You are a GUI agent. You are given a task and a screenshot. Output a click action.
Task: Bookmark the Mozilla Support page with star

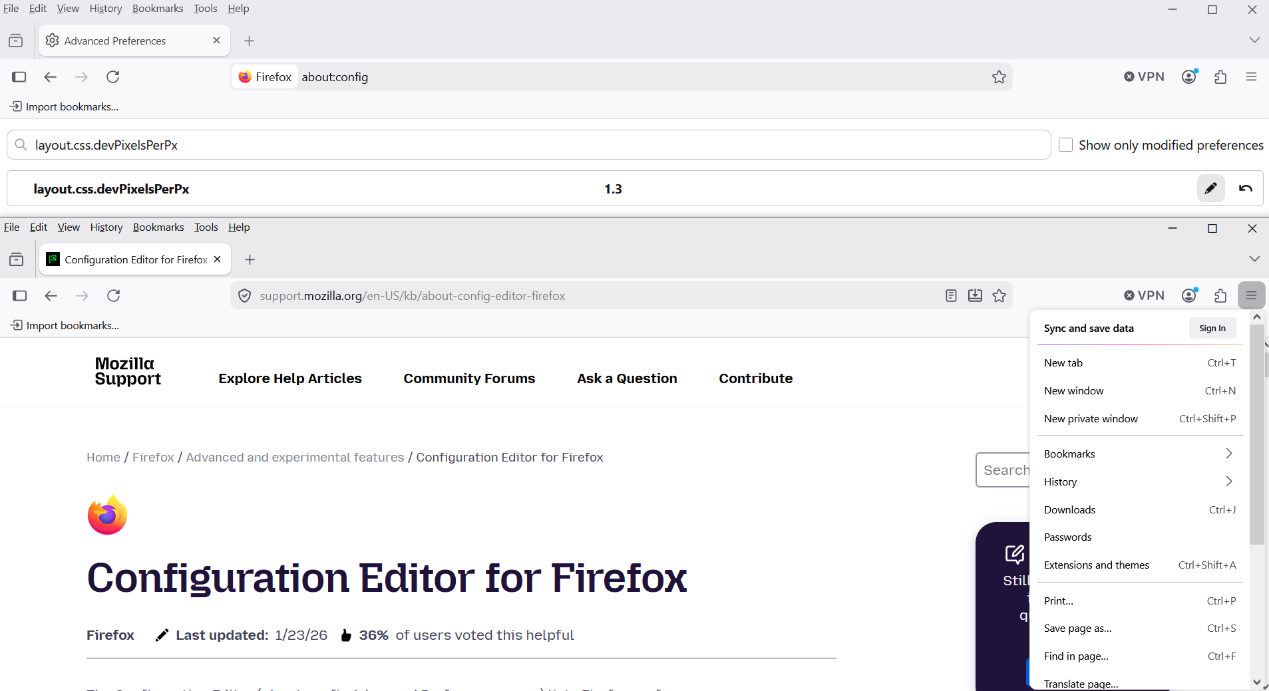point(999,296)
